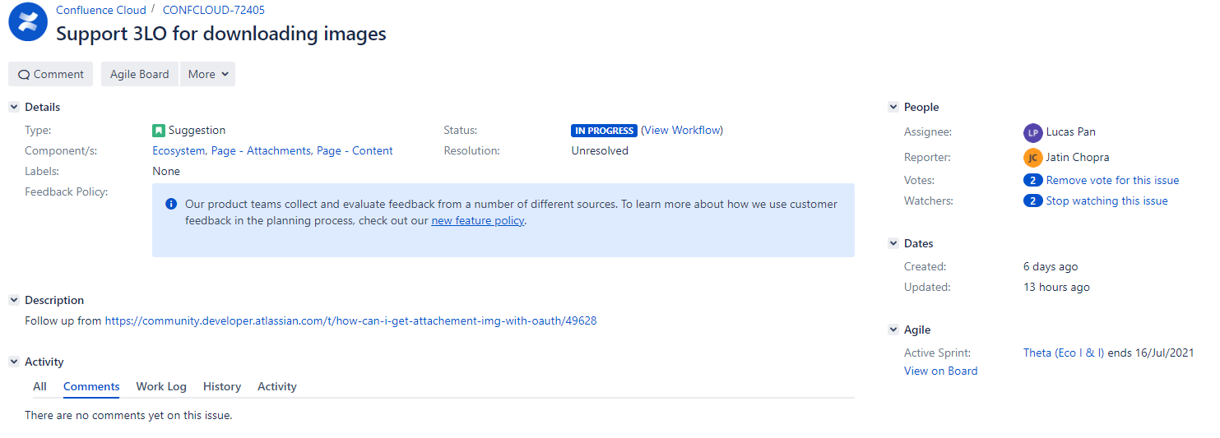Open the Work Log tab
1220x438 pixels.
161,386
